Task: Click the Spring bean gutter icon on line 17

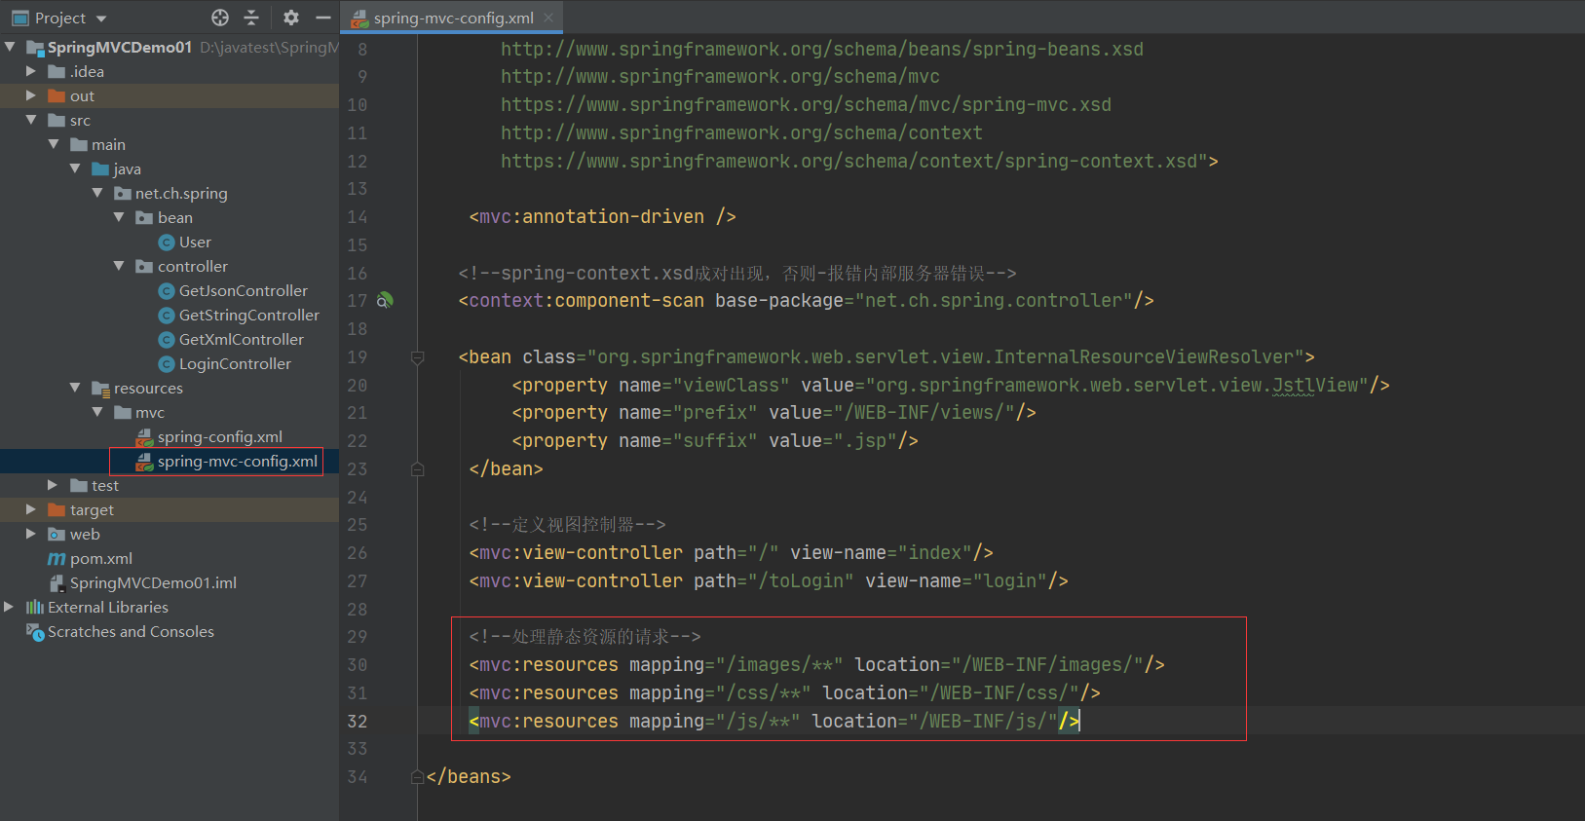Action: (x=385, y=300)
